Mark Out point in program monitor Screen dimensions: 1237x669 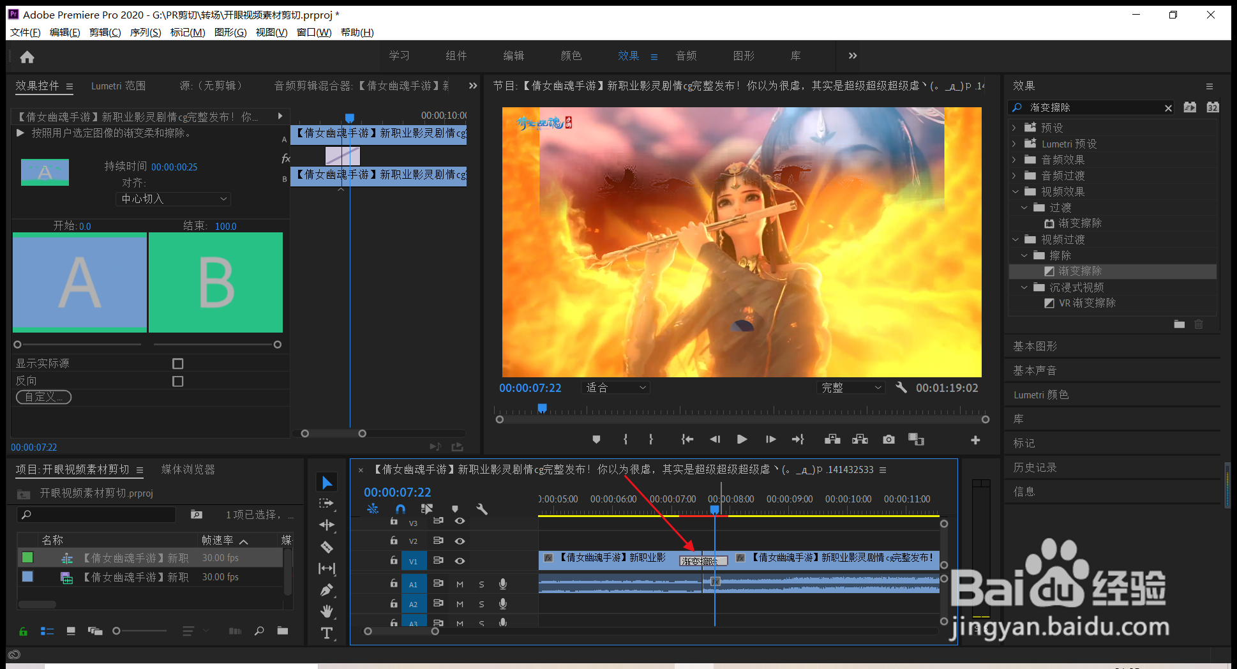(x=651, y=439)
